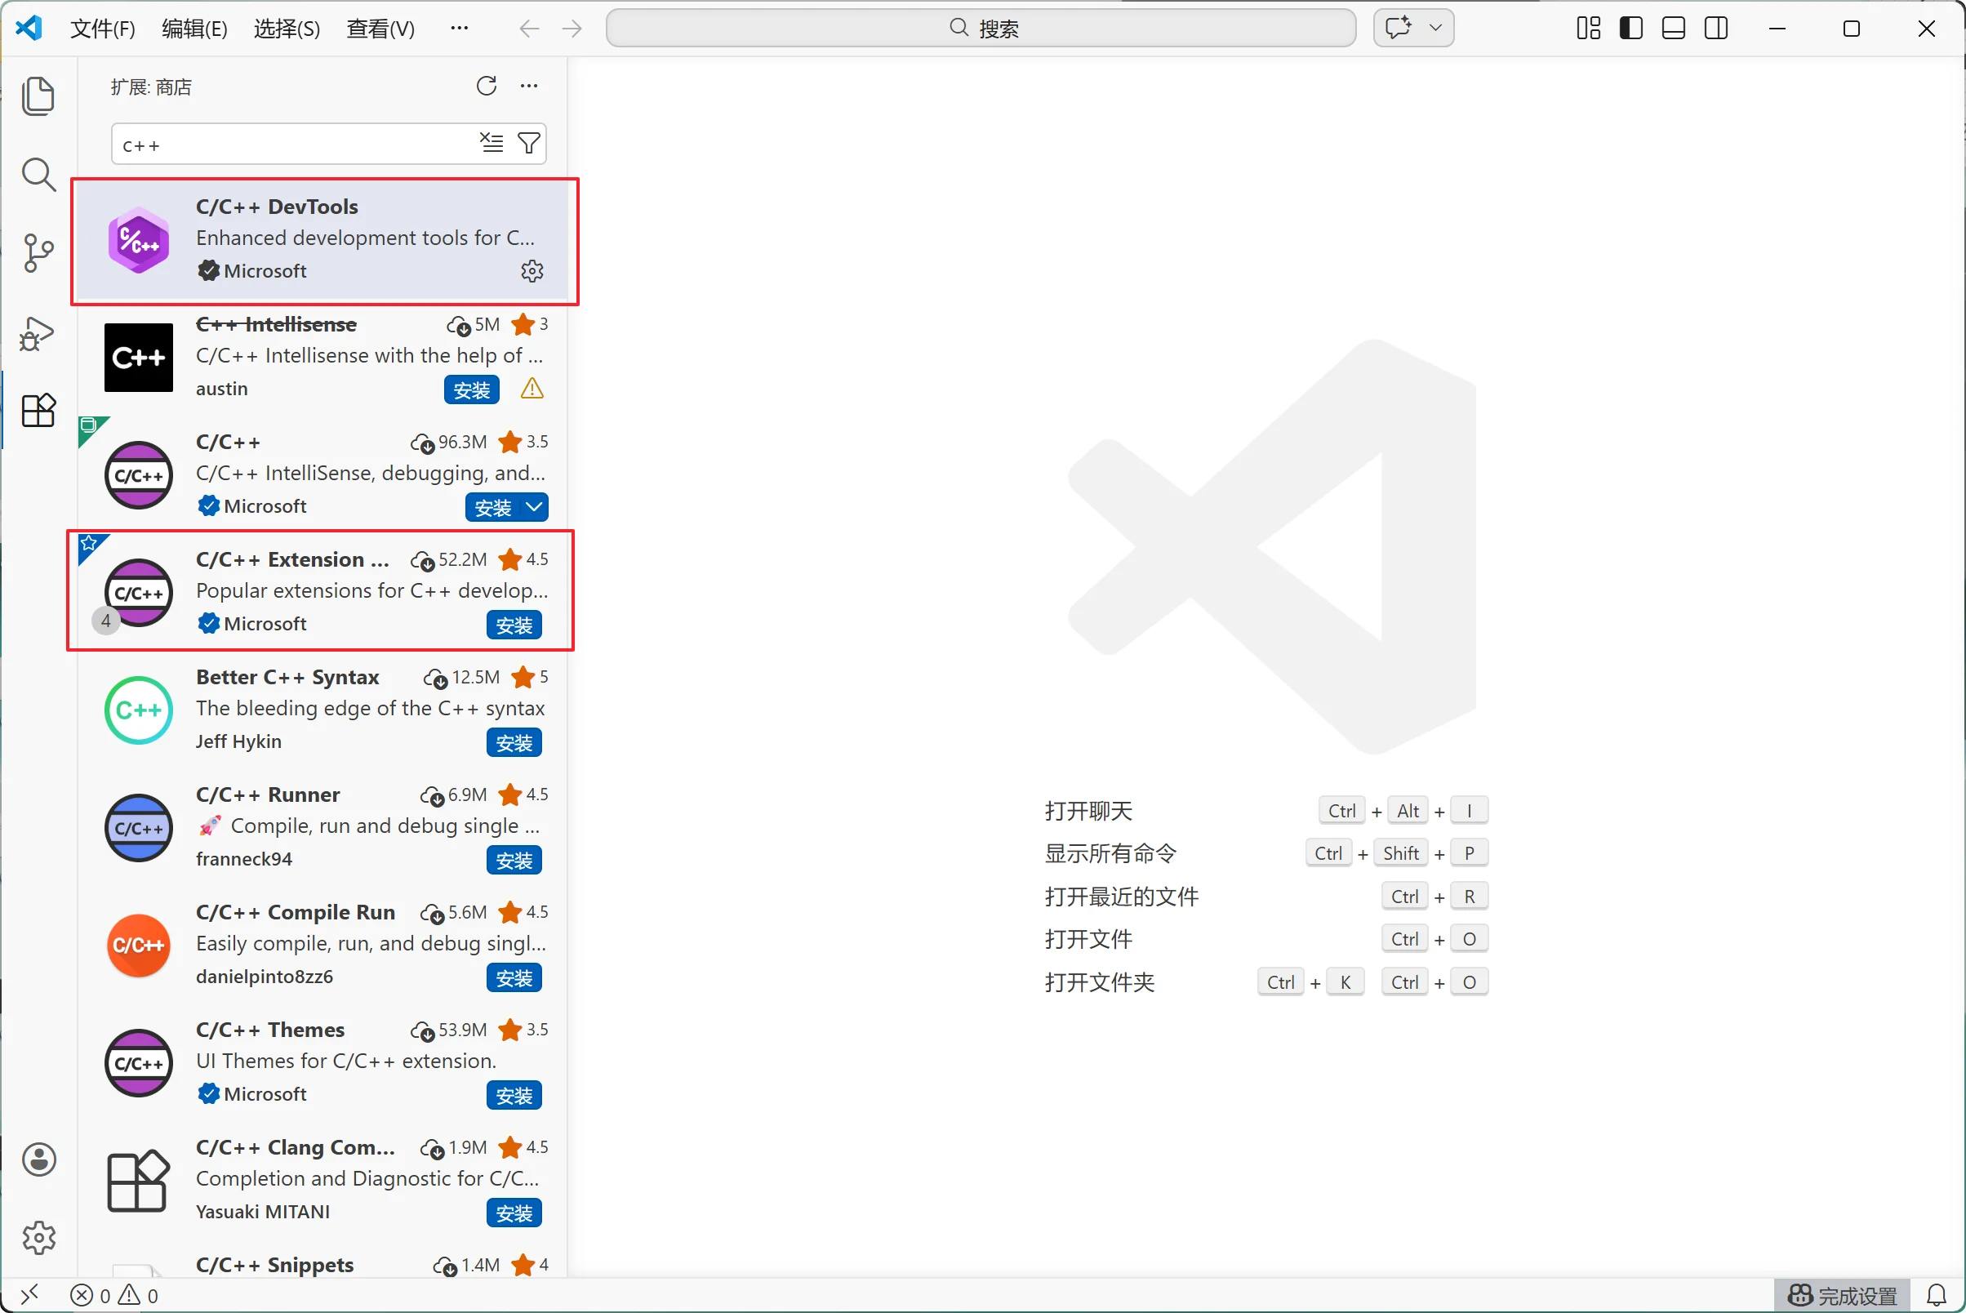This screenshot has height=1313, width=1966.
Task: Open the C/C++ DevTools manage gear
Action: (x=532, y=271)
